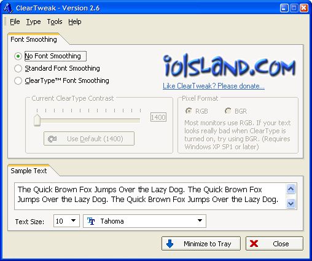Click the contrast value field showing 1400

[158, 117]
